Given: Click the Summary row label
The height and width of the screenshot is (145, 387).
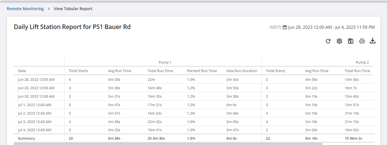Looking at the screenshot, I should (x=27, y=138).
